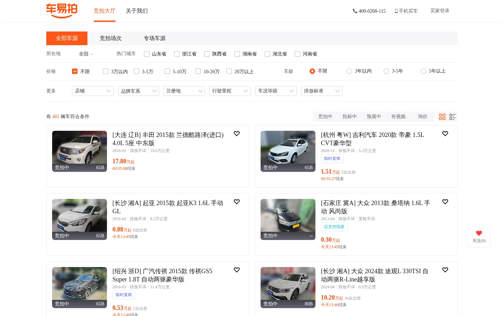Favorite the 丰田 兰德酷路泽 listing heart

[x=237, y=134]
